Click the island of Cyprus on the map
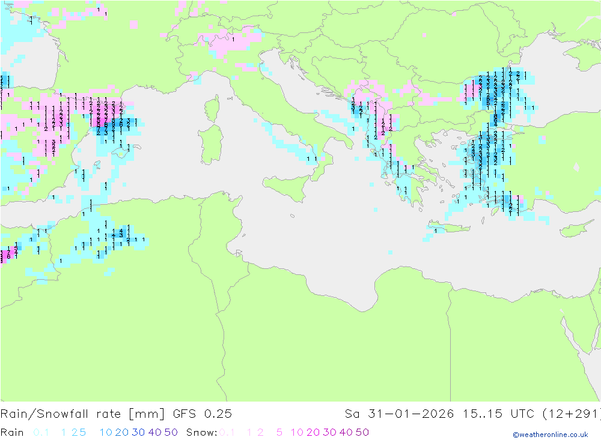601x440 pixels. pos(576,228)
